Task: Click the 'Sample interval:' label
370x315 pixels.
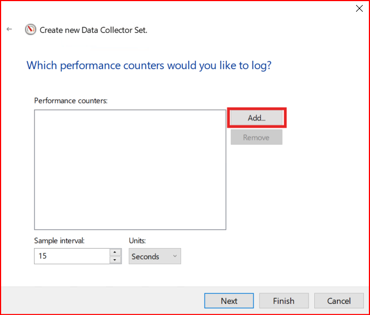Action: [x=59, y=240]
